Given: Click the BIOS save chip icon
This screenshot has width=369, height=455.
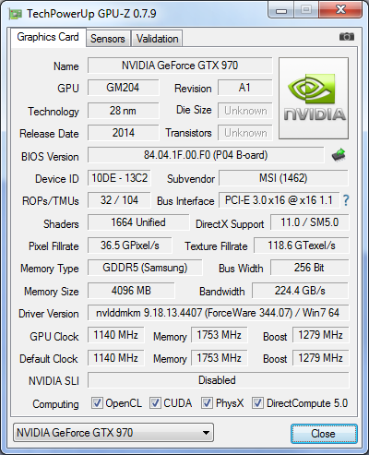Looking at the screenshot, I should pos(339,155).
